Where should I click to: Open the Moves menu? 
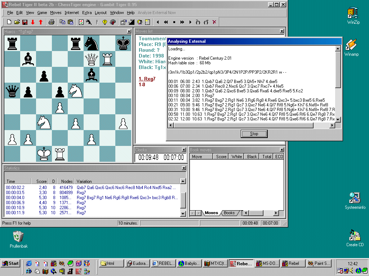(x=56, y=13)
